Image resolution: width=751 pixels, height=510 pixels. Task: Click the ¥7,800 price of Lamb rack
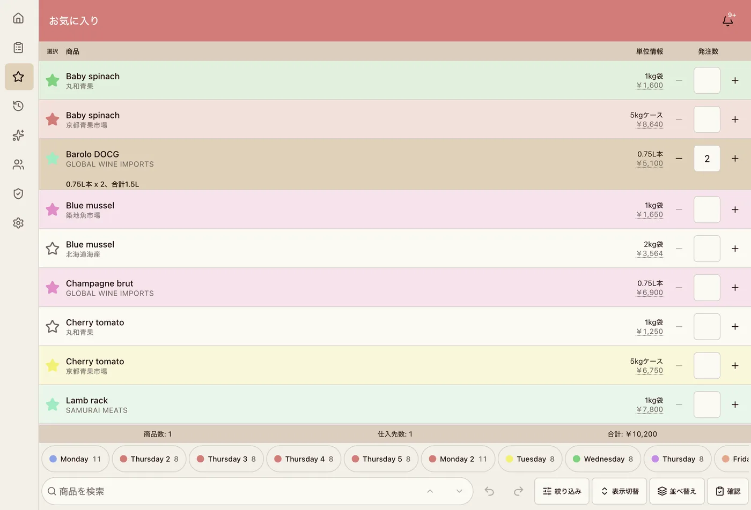click(650, 409)
